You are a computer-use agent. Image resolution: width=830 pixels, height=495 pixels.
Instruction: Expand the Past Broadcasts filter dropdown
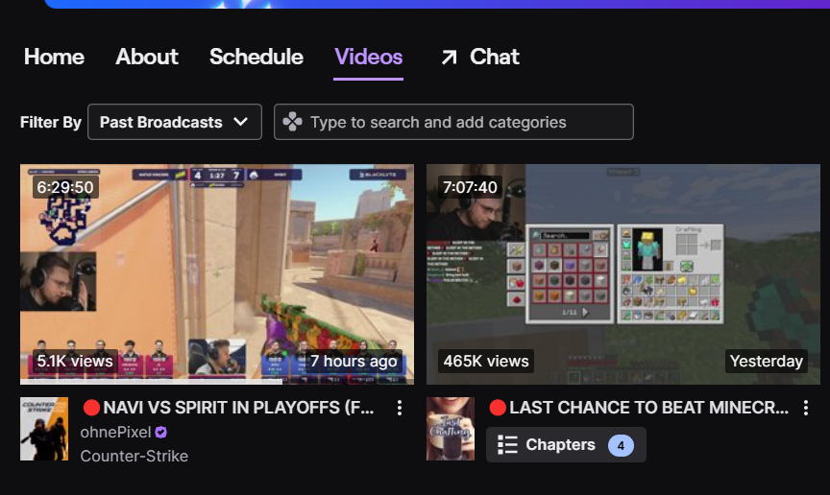pyautogui.click(x=175, y=122)
